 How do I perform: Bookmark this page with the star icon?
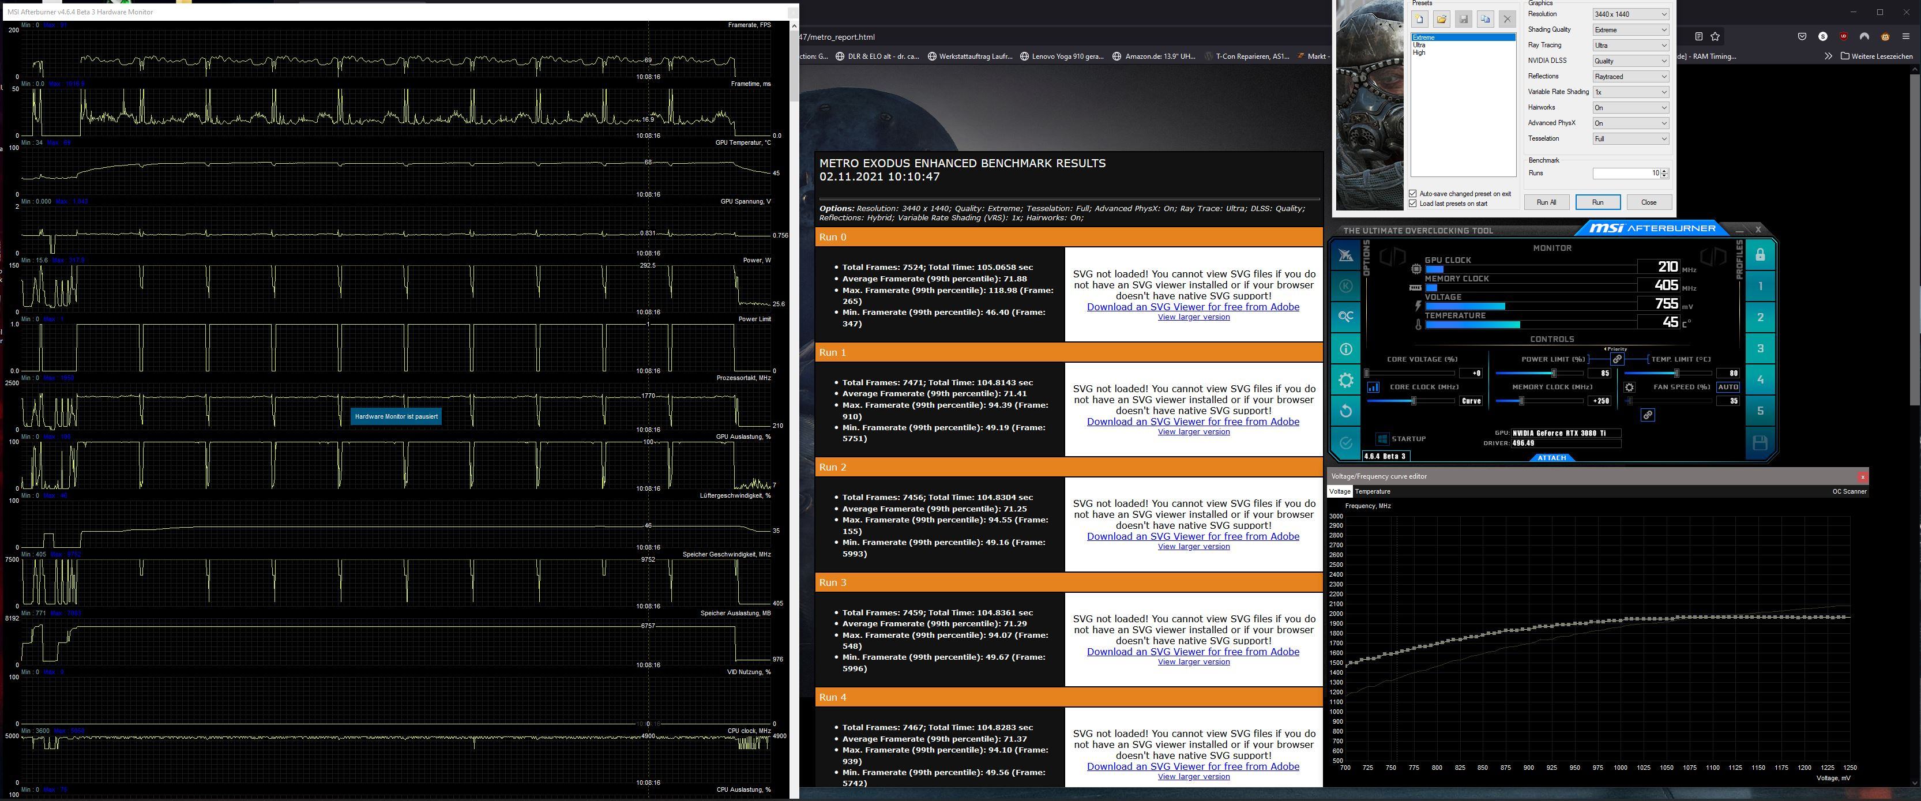point(1715,36)
